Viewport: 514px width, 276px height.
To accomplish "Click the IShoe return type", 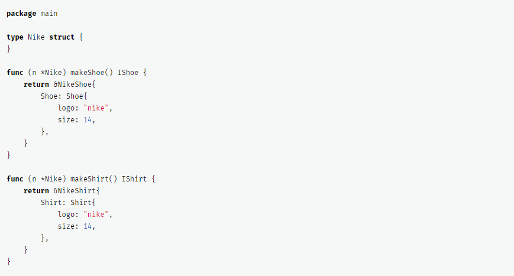I will (x=128, y=73).
